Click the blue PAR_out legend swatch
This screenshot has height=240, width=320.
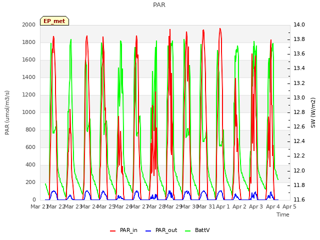tap(148, 230)
